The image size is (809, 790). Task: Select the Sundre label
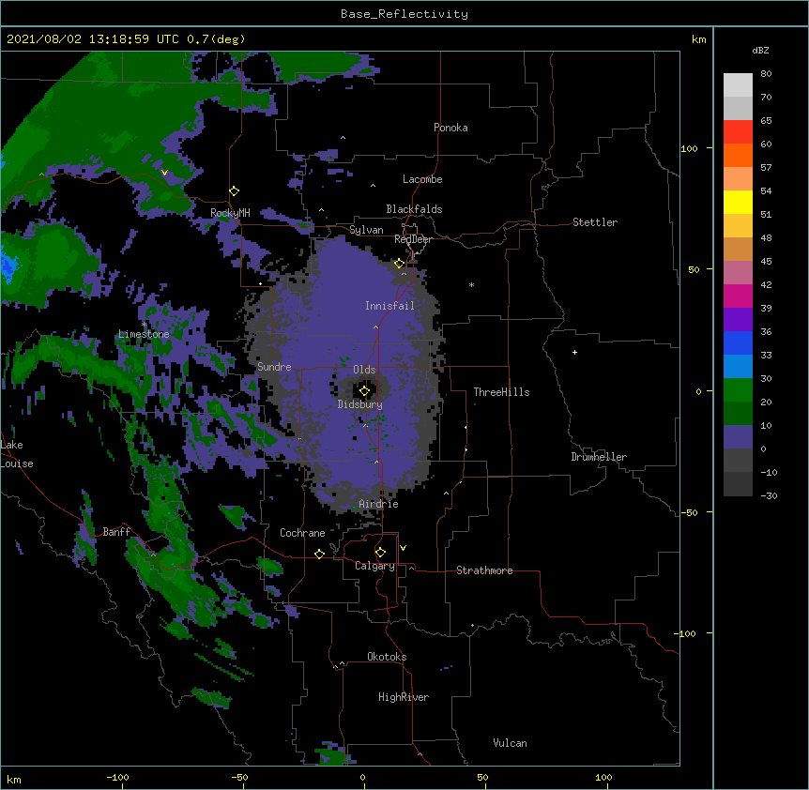pos(274,367)
